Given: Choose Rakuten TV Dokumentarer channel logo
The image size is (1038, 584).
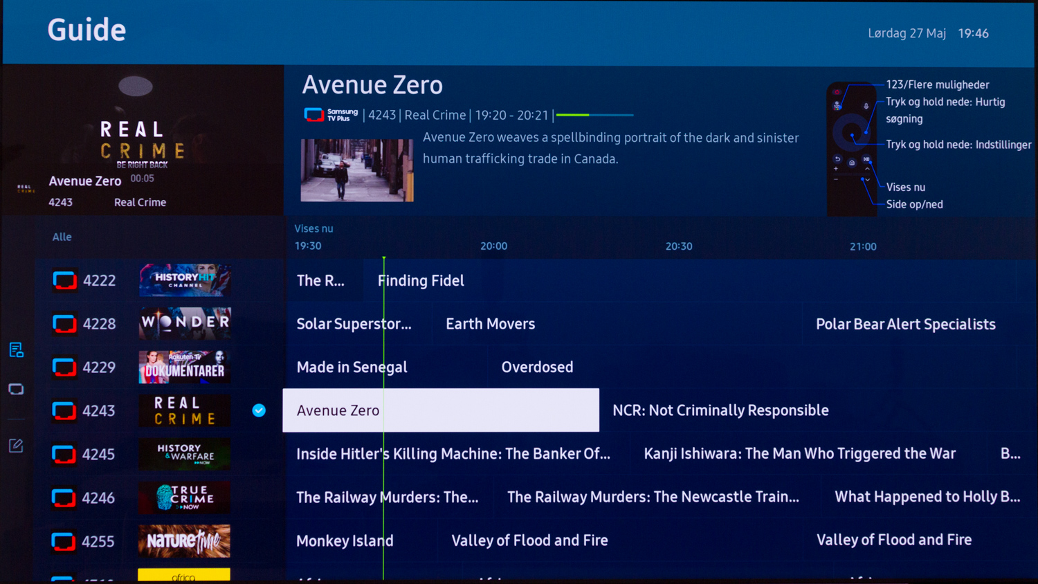Looking at the screenshot, I should pos(185,367).
